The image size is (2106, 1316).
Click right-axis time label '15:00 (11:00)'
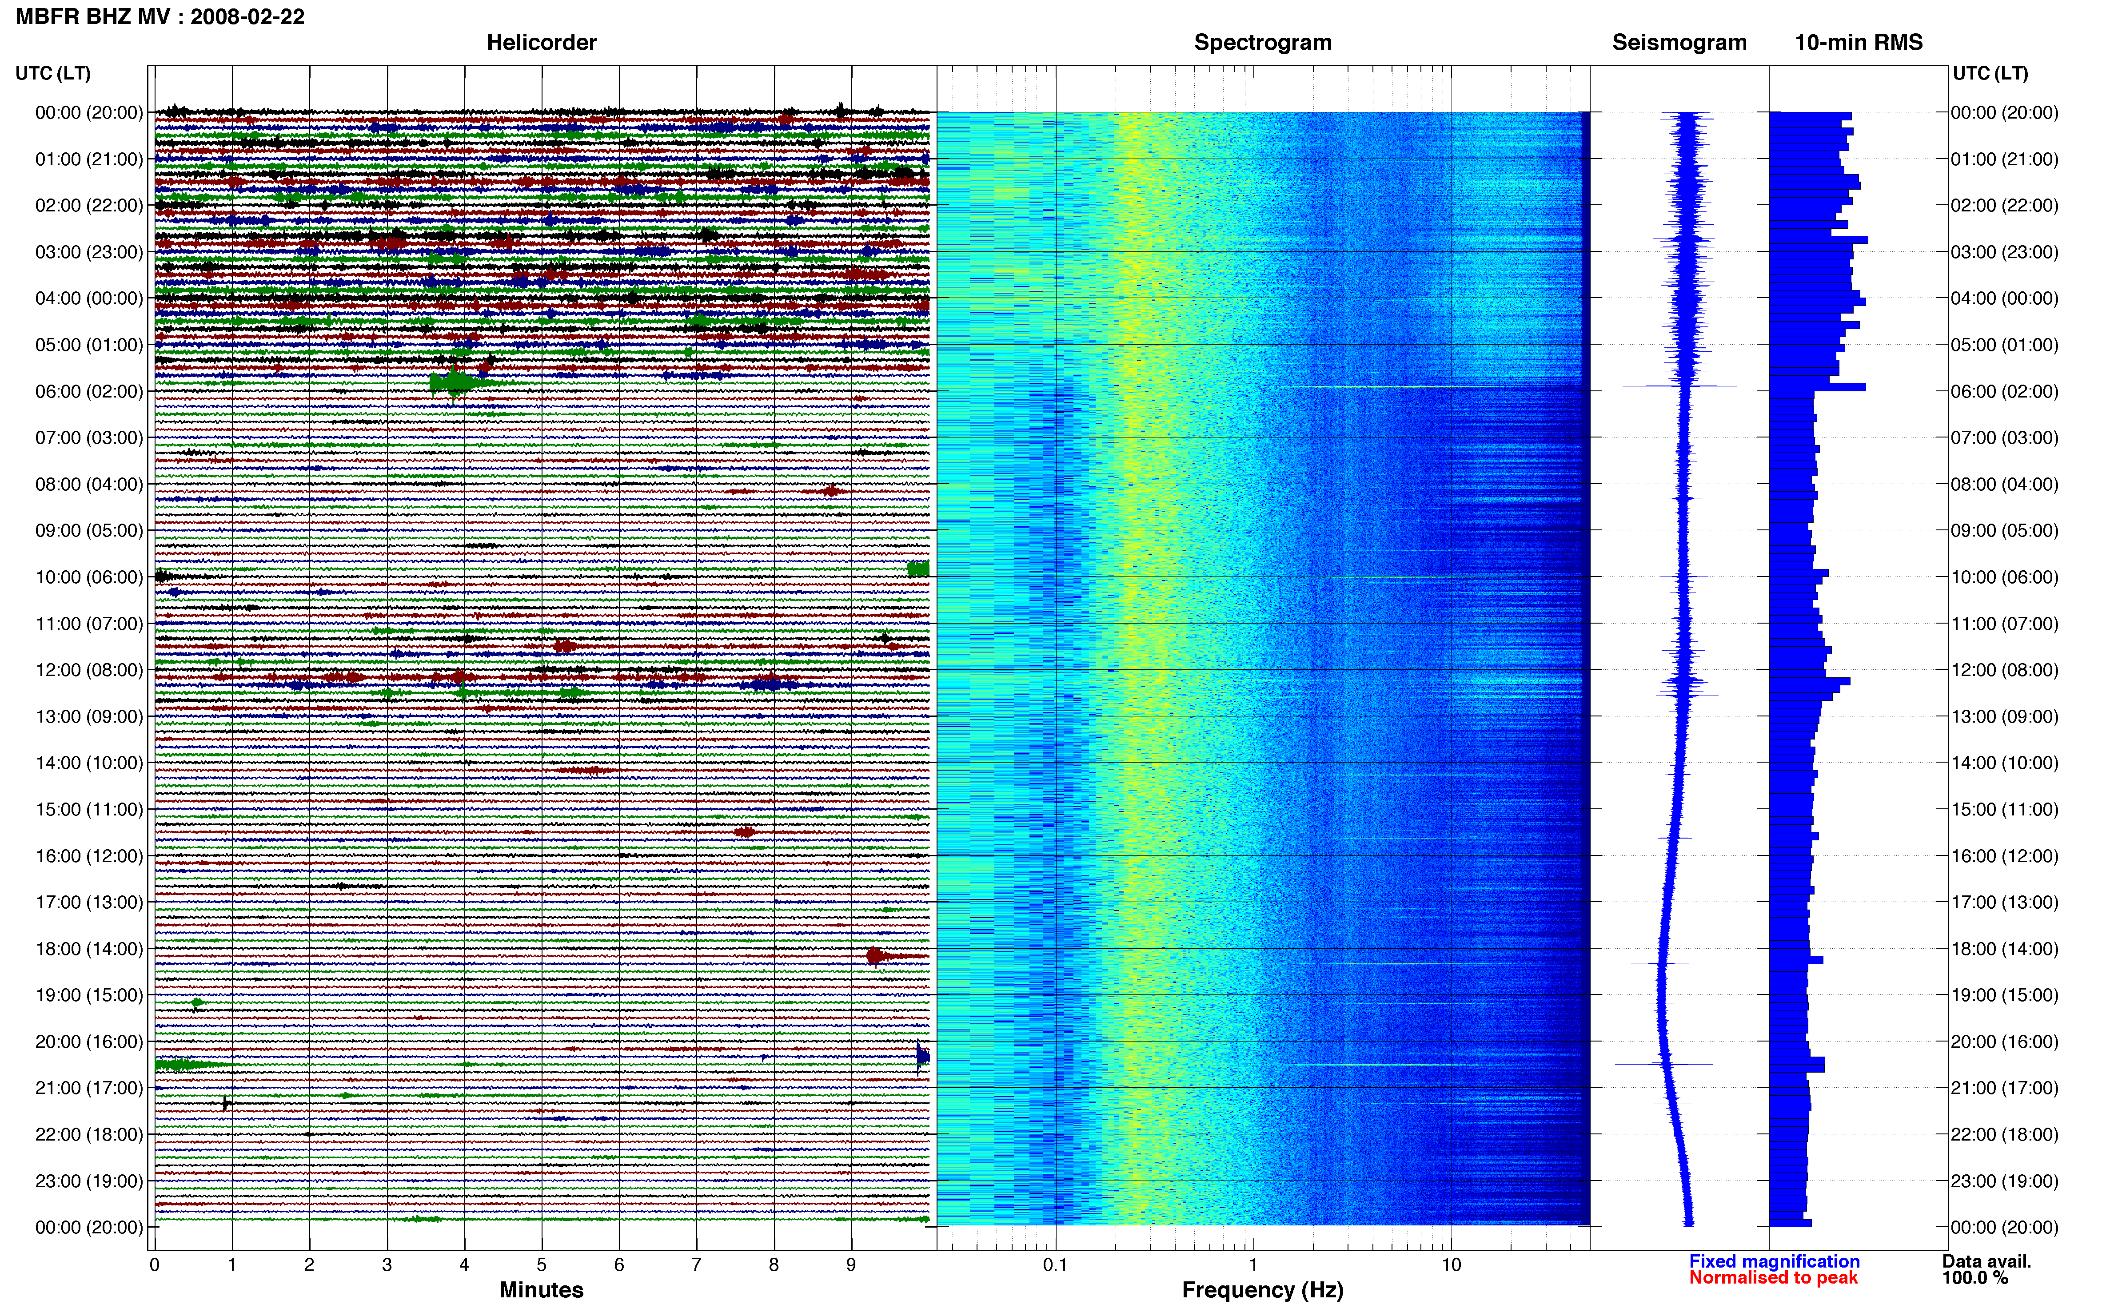point(2004,809)
